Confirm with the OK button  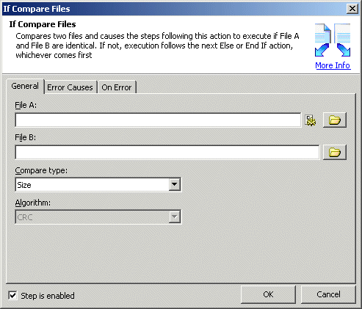click(268, 294)
